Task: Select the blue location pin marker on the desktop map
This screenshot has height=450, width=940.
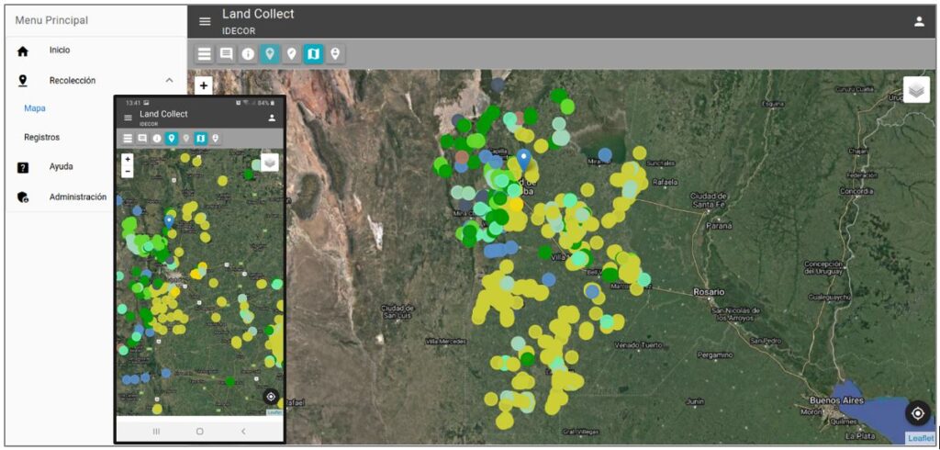Action: pos(524,160)
